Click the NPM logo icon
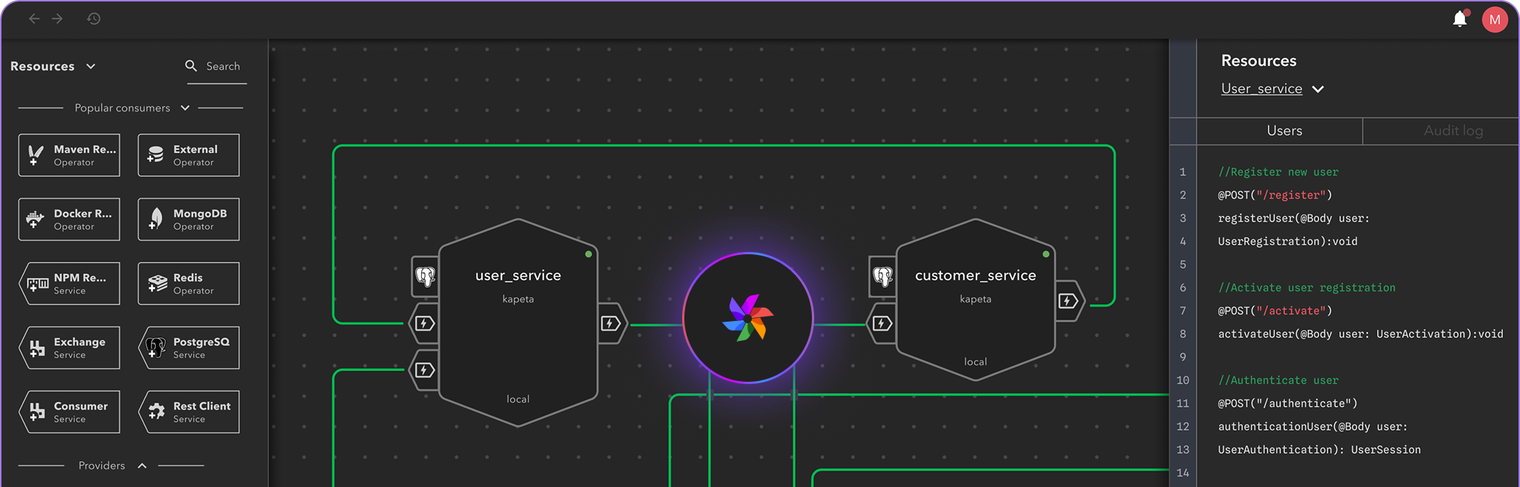1520x487 pixels. 37,284
